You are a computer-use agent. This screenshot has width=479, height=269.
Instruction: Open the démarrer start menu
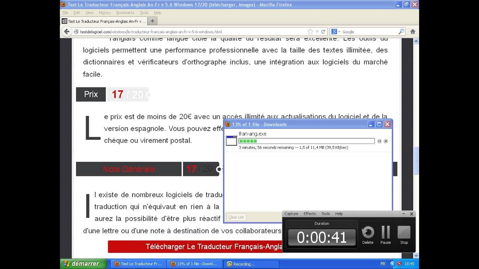click(x=83, y=264)
